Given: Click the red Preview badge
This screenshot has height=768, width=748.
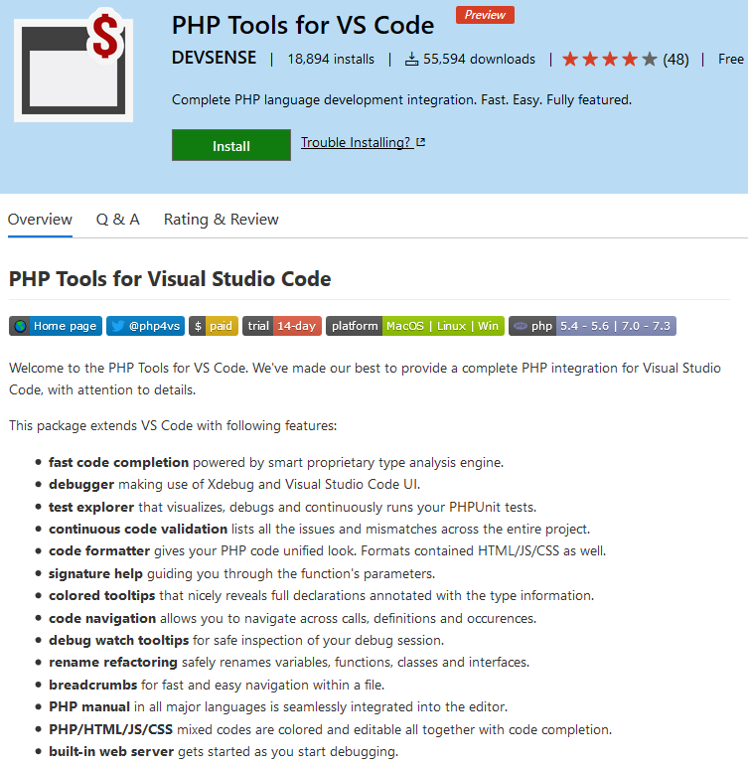Looking at the screenshot, I should pos(485,15).
